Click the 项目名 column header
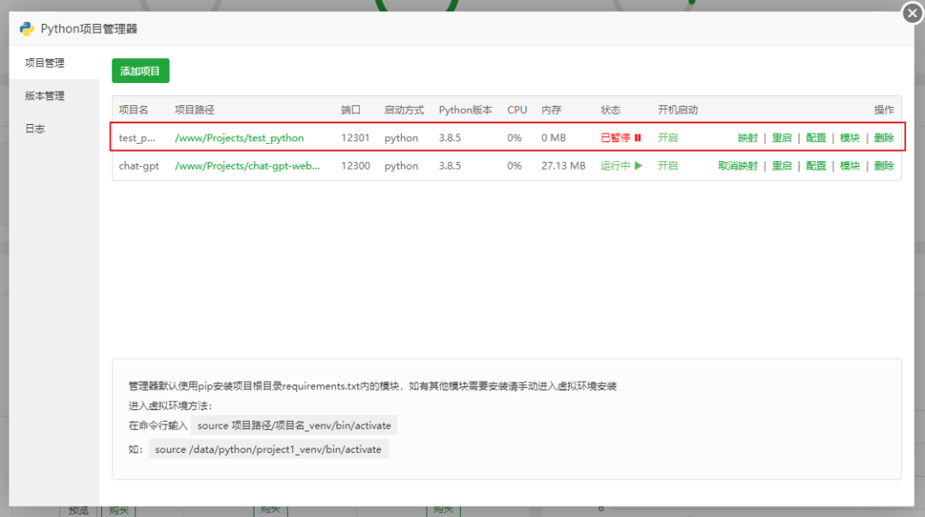 click(134, 110)
